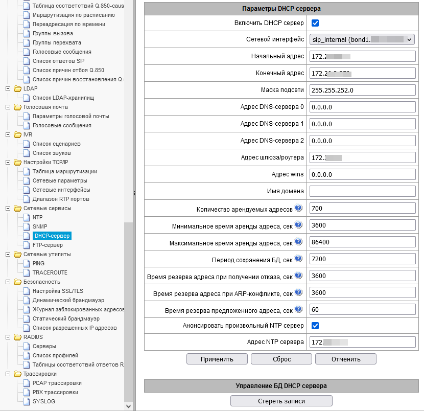Open RADIUS Серверы page

44,346
